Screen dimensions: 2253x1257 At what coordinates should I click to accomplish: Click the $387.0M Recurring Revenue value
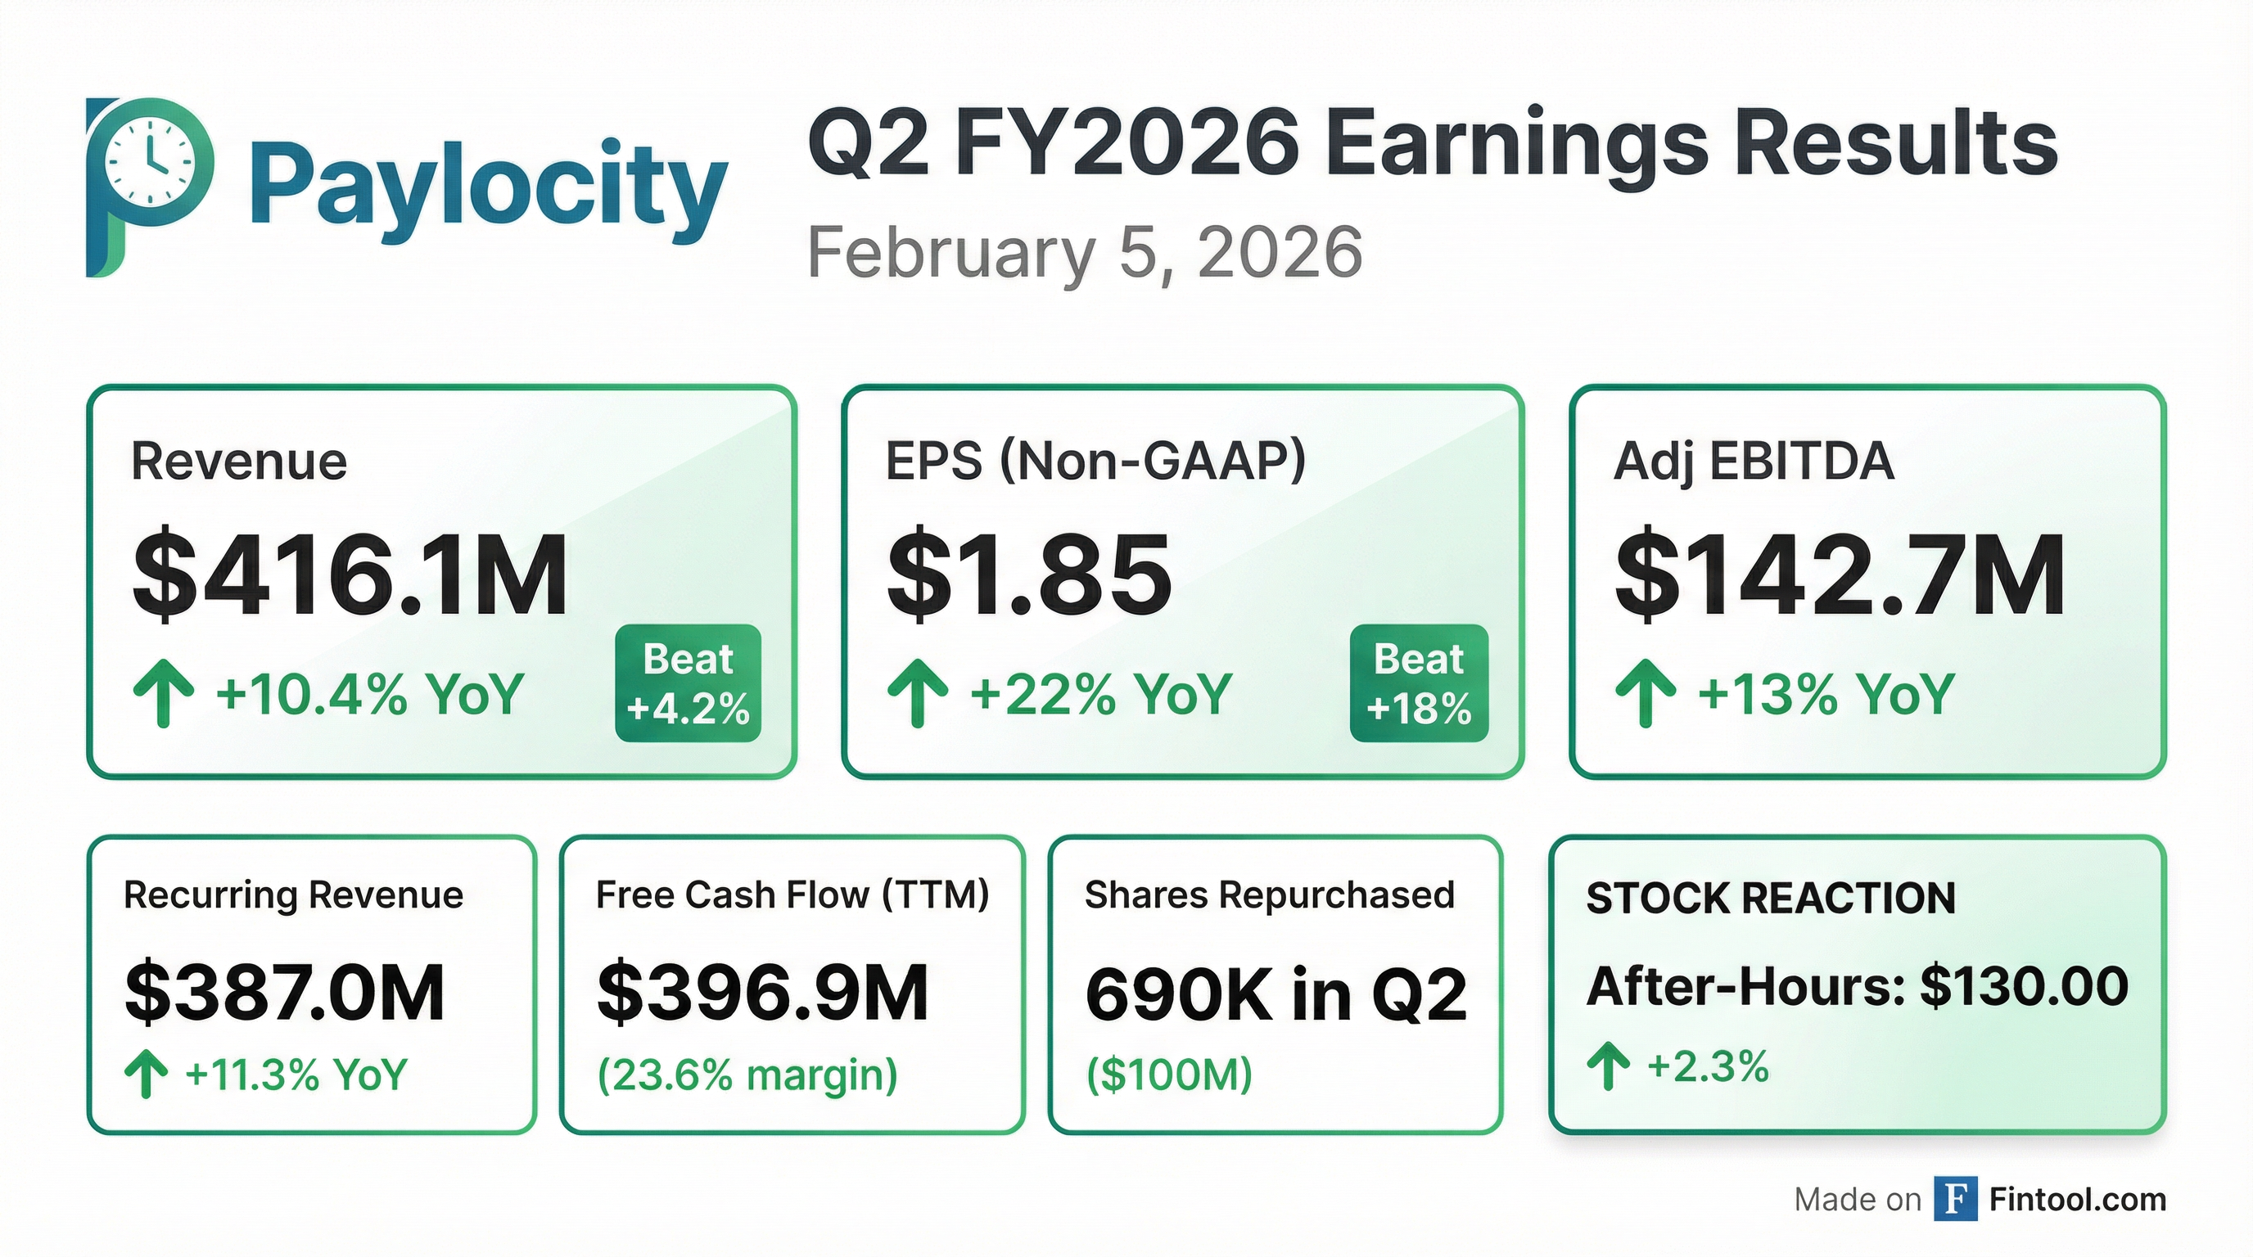click(x=285, y=993)
